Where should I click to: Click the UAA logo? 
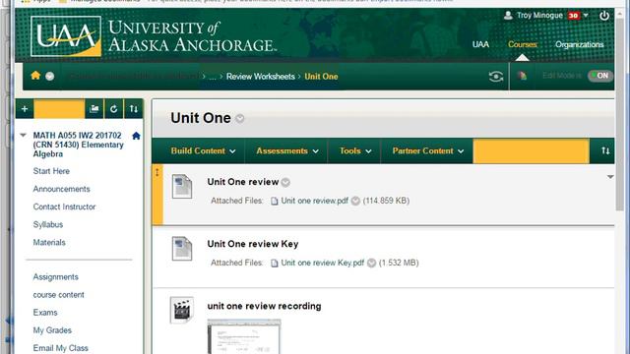point(66,36)
